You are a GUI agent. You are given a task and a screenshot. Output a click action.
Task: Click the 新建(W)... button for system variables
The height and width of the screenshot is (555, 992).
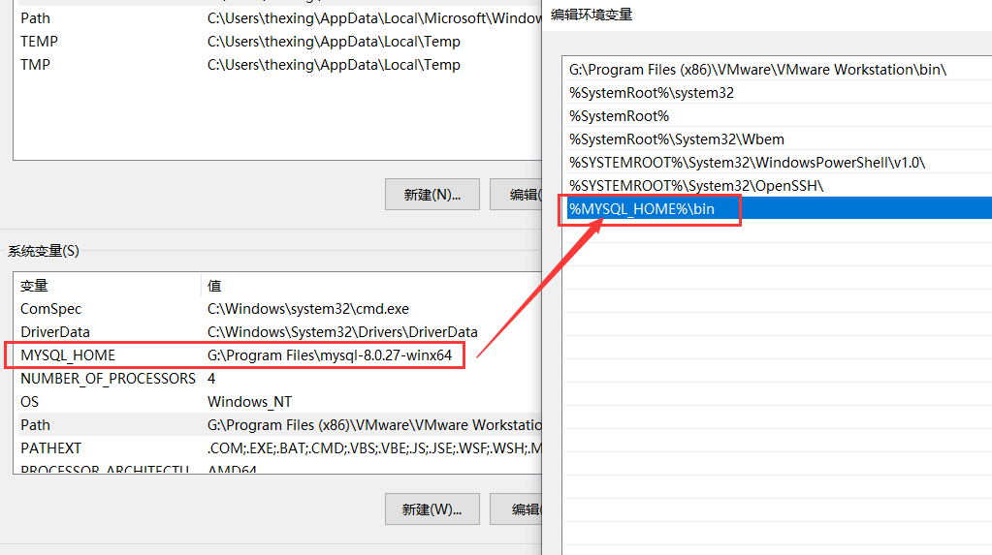pos(432,509)
